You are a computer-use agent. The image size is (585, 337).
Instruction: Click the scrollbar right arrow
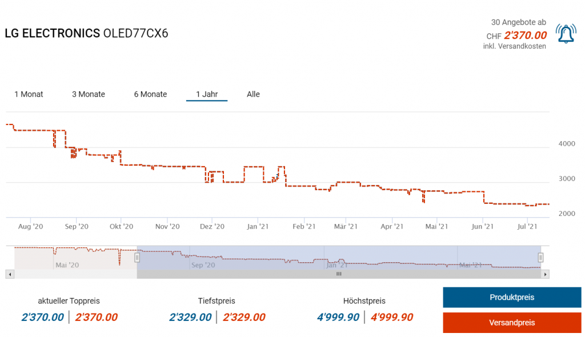(546, 274)
